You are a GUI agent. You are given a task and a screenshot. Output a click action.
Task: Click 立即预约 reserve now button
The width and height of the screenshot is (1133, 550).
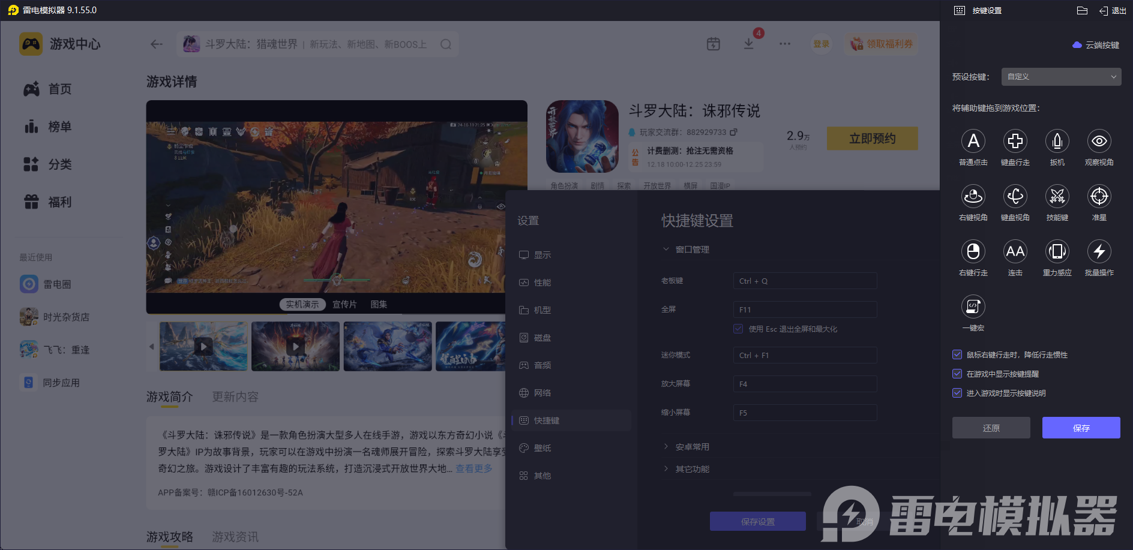(872, 139)
